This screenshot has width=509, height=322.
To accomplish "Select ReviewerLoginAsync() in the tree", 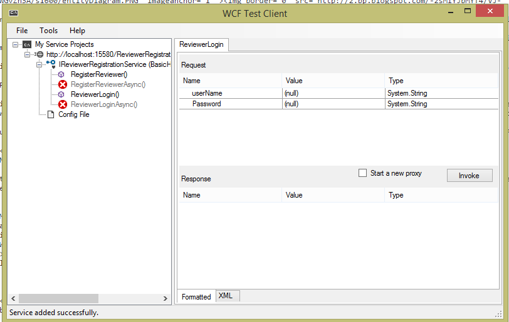I will pyautogui.click(x=104, y=104).
